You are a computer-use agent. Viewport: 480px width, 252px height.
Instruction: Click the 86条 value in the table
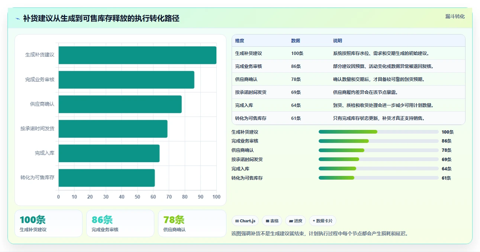[296, 66]
